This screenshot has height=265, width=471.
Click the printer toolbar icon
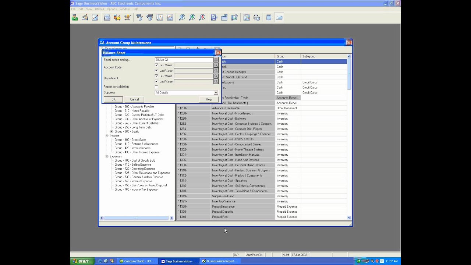257,17
